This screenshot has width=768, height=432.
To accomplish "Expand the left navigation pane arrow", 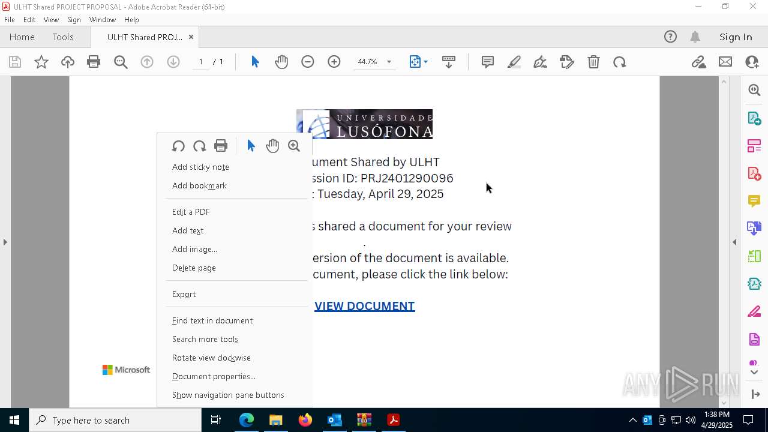I will pos(5,242).
